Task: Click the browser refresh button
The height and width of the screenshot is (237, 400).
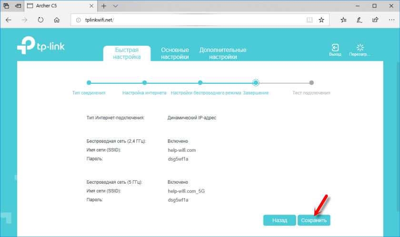Action: 40,20
